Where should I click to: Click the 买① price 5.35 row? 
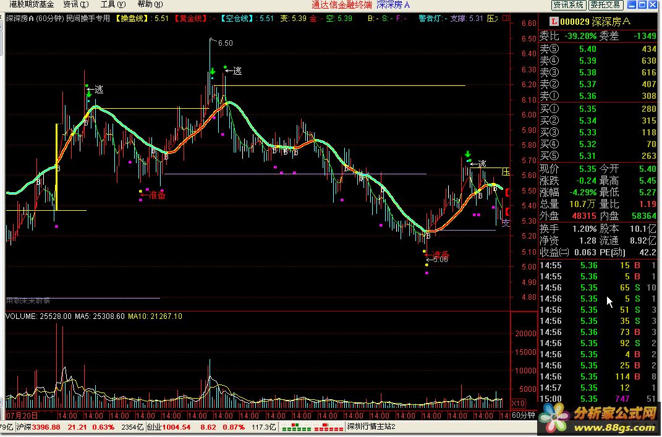598,109
